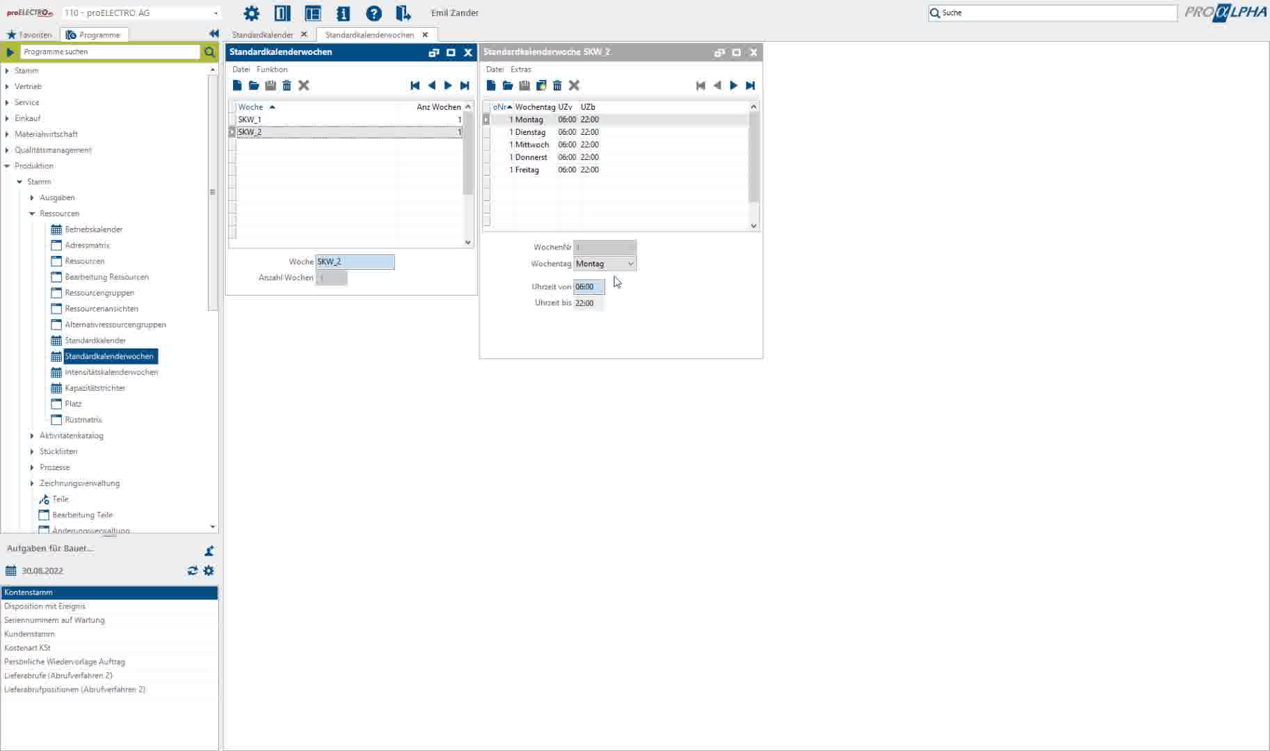Viewport: 1270px width, 751px height.
Task: Click cancel X icon in Standardkalenderwochen toolbar
Action: pos(303,86)
